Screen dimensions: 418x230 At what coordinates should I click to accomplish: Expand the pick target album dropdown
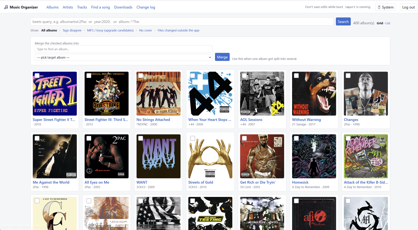[124, 57]
